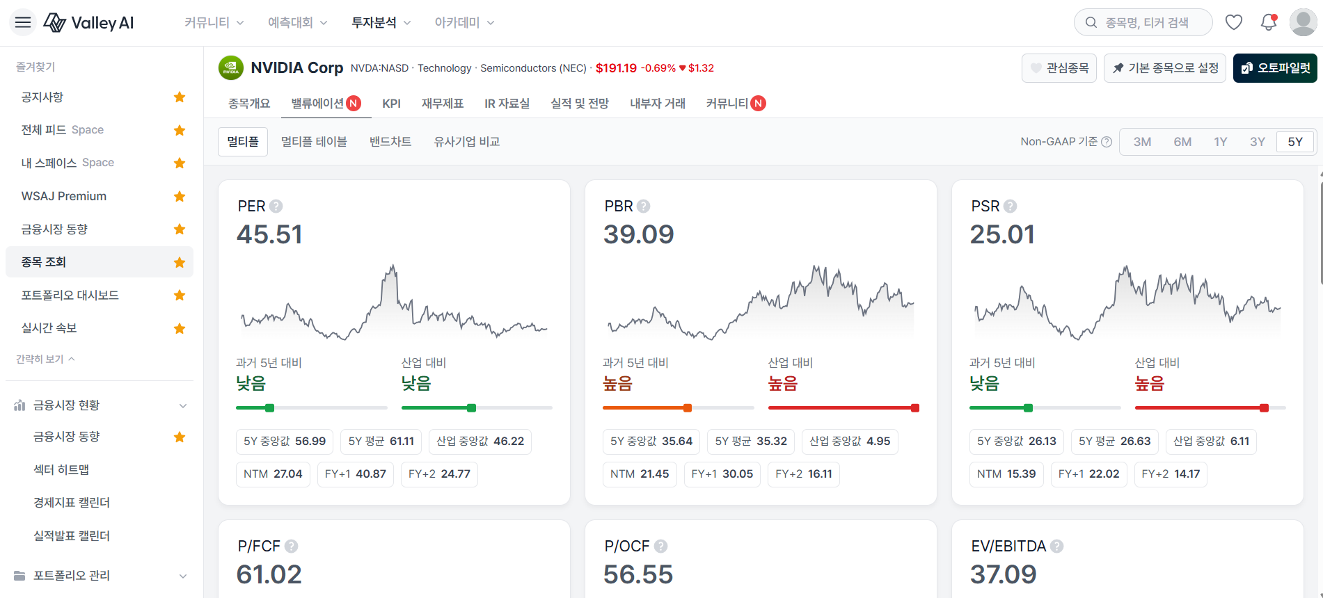Click 기본 종목으로 설정 button
Viewport: 1323px width, 598px height.
[x=1165, y=68]
